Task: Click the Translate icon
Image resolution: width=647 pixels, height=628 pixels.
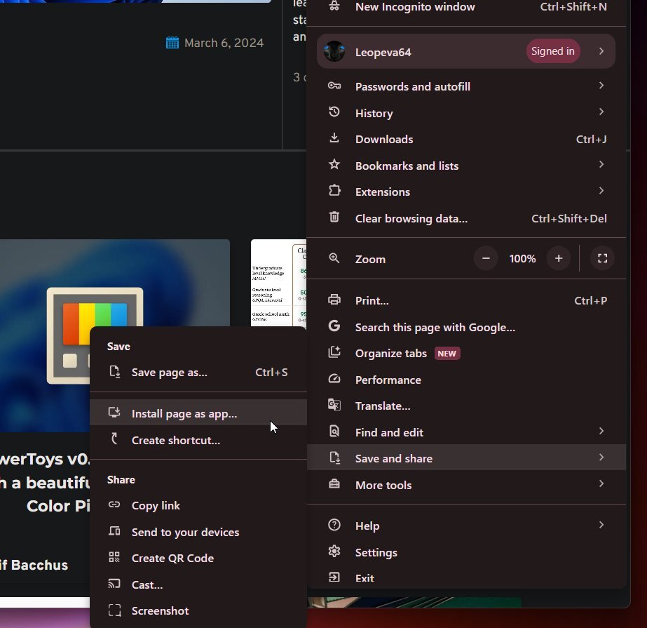Action: pyautogui.click(x=334, y=405)
